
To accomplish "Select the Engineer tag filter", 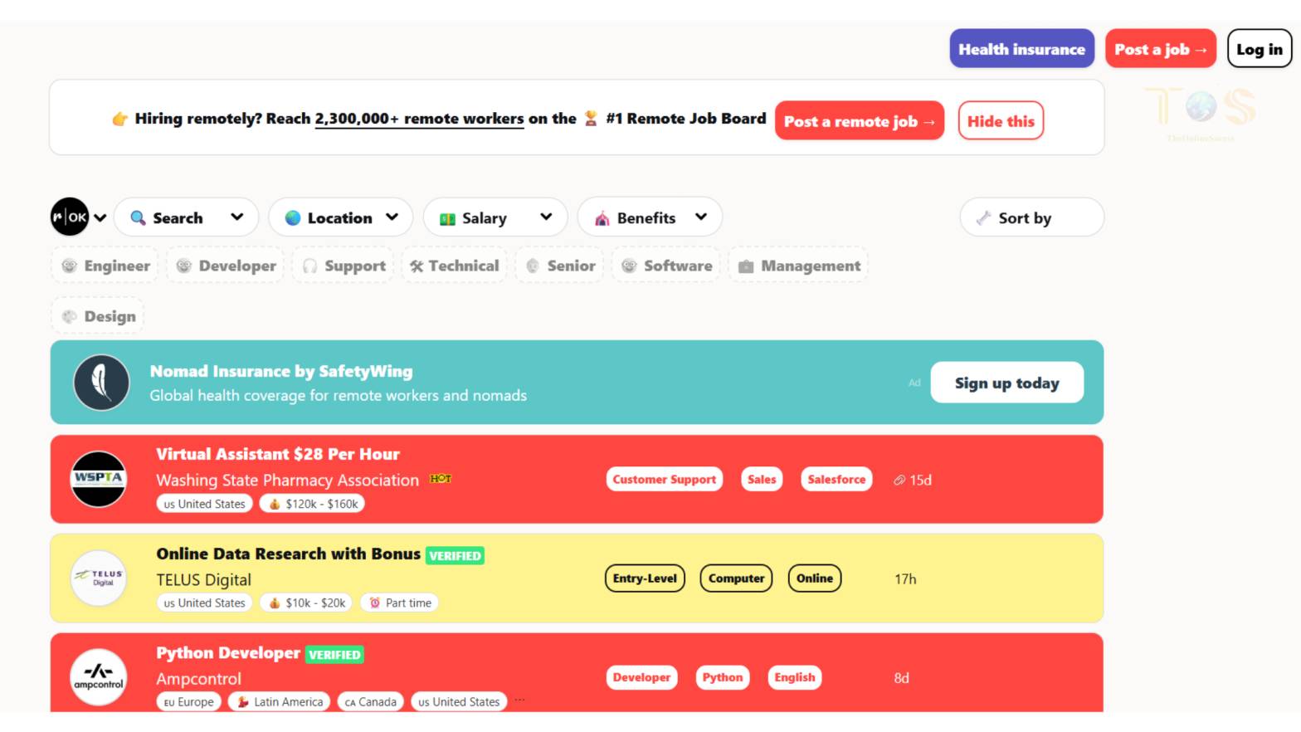I will (105, 266).
